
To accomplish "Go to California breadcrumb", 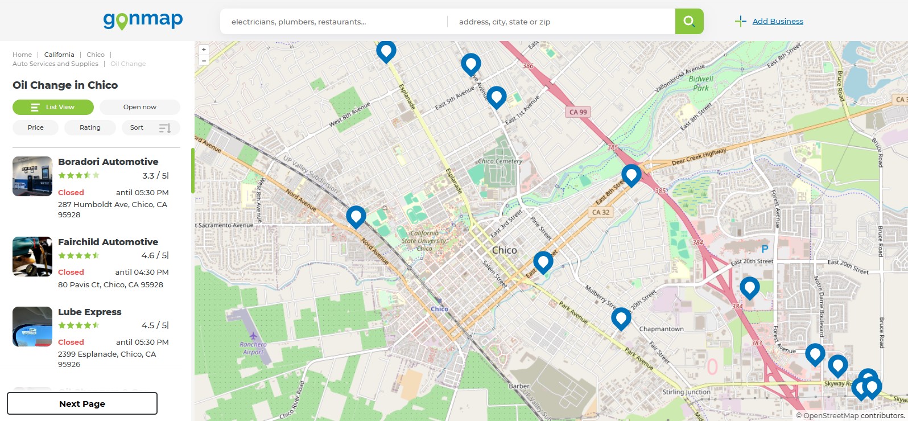I will (x=59, y=55).
